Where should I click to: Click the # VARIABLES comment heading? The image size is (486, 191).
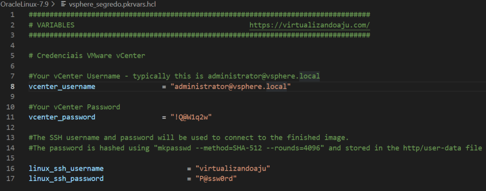tap(51, 25)
